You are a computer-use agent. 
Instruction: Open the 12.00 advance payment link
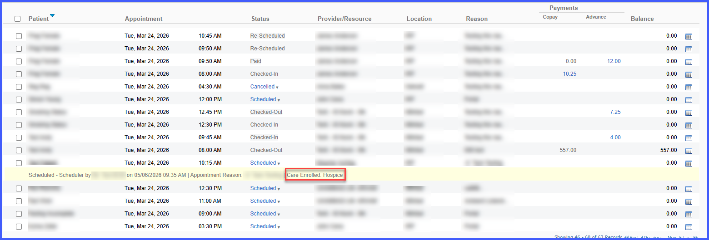(614, 61)
